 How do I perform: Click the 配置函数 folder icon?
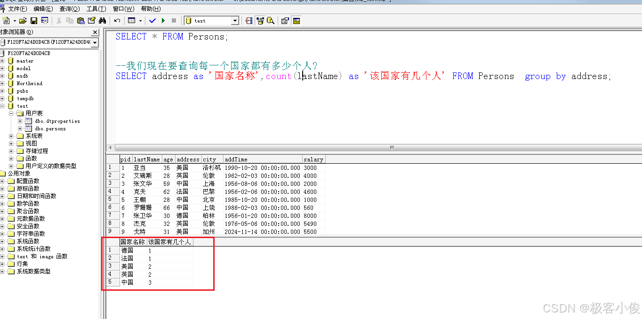[x=11, y=181]
